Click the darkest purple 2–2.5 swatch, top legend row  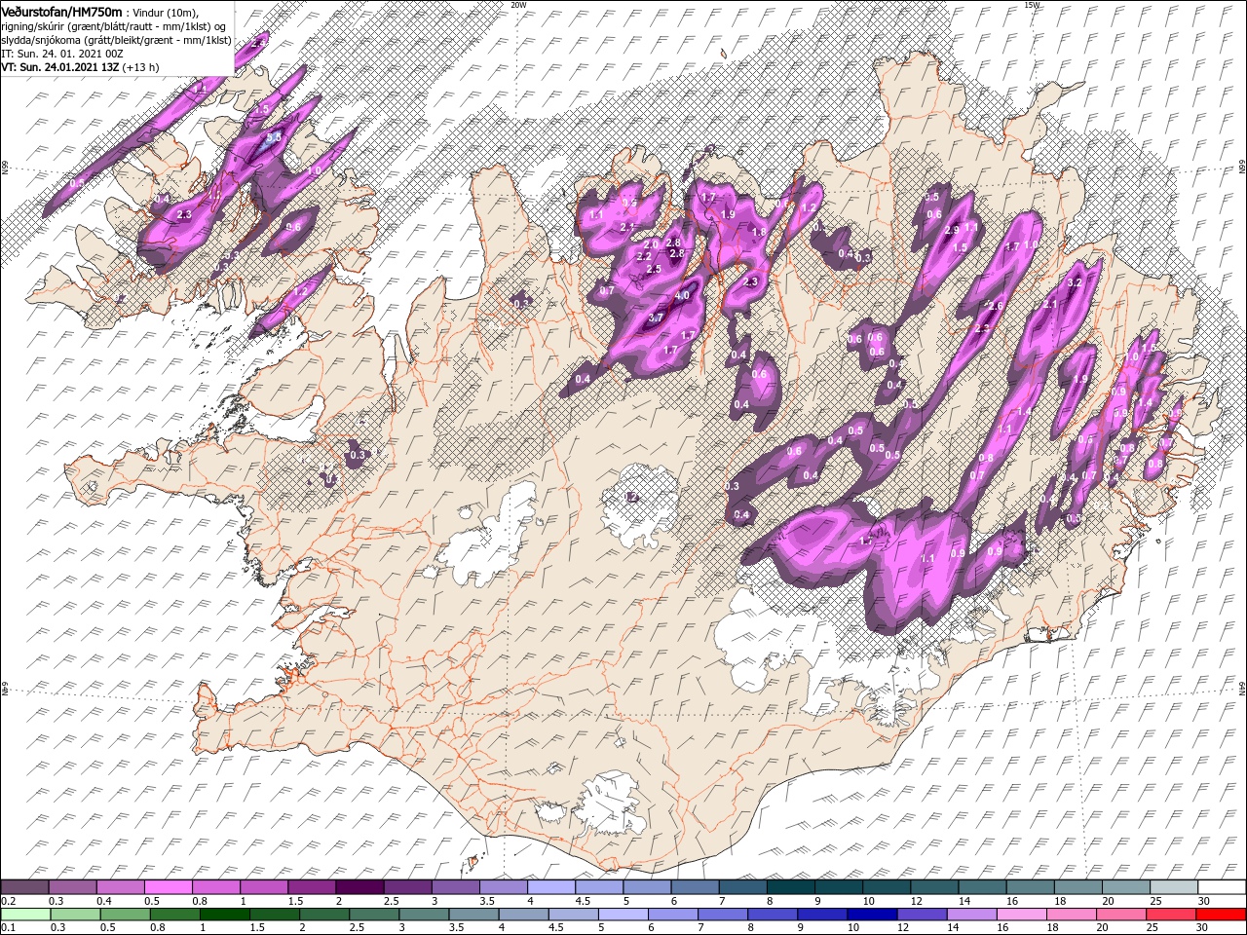click(x=359, y=887)
